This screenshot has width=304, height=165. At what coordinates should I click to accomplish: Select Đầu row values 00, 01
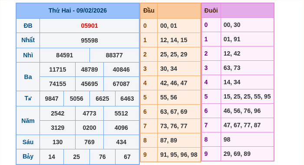169,26
